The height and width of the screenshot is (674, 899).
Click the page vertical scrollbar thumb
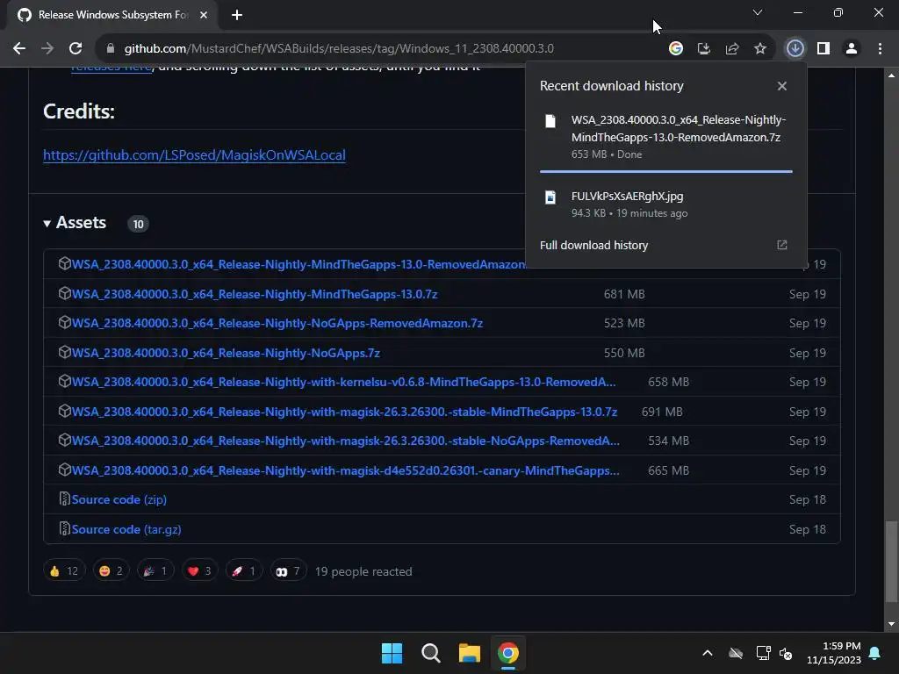pyautogui.click(x=891, y=561)
